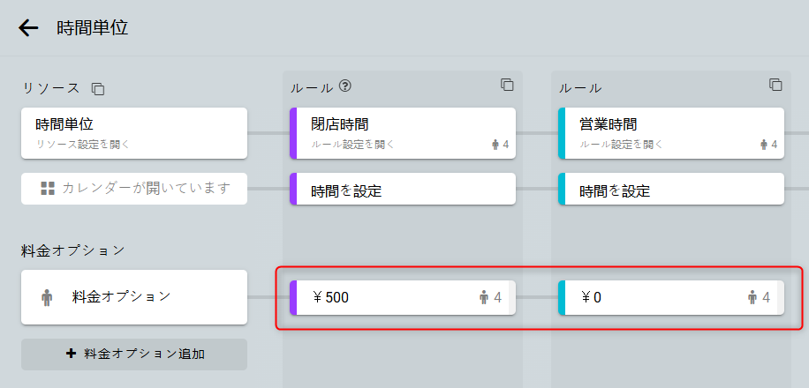Copy the 営業時間 rule column
The height and width of the screenshot is (388, 809).
coord(775,85)
